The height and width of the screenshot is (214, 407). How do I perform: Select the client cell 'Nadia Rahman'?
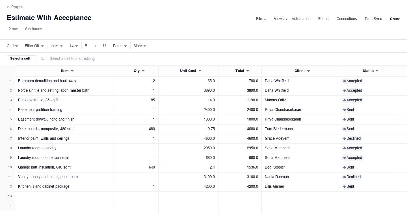(x=300, y=177)
